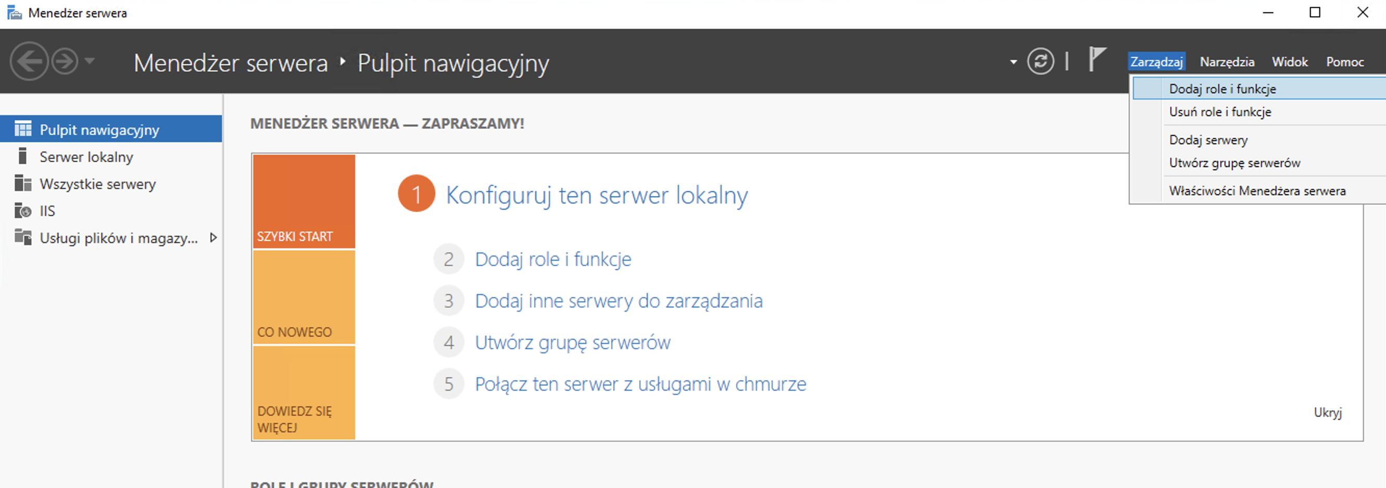Open the Widok menu
Screen dimensions: 1386x488
(1290, 61)
